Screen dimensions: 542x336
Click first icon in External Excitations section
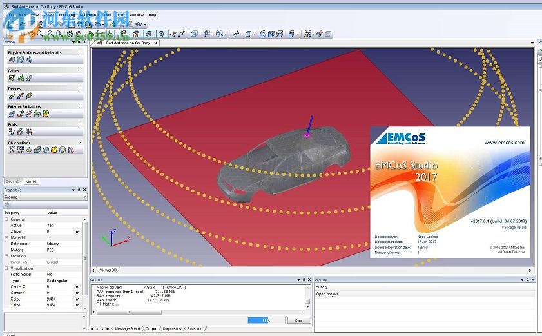point(12,114)
